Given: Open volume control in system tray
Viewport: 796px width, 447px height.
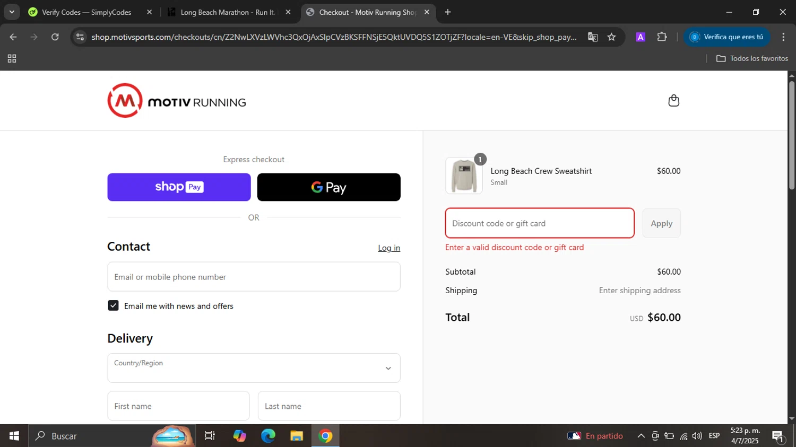Looking at the screenshot, I should (x=697, y=436).
